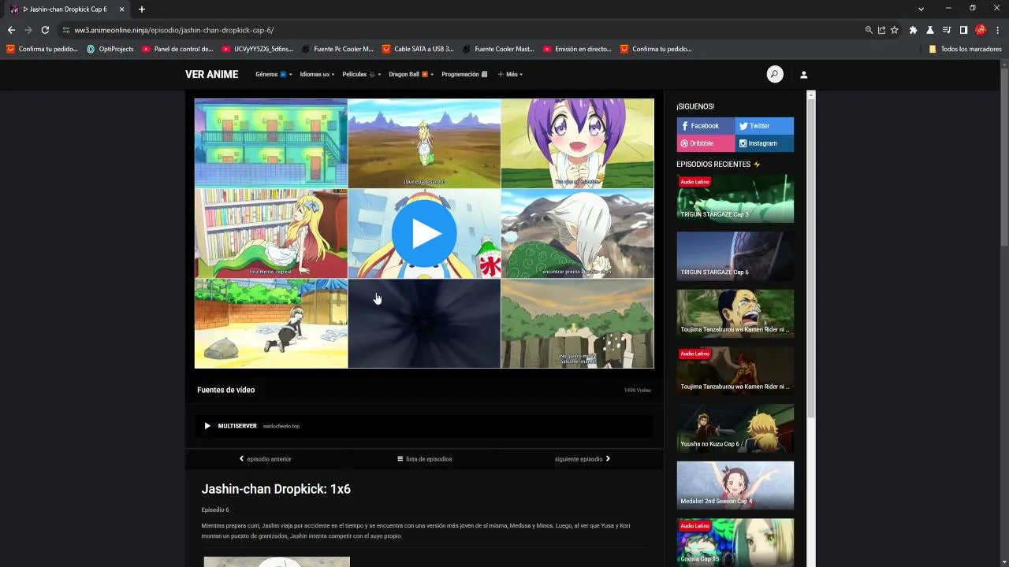Viewport: 1009px width, 567px height.
Task: Bookmark this page with star icon
Action: tap(894, 30)
